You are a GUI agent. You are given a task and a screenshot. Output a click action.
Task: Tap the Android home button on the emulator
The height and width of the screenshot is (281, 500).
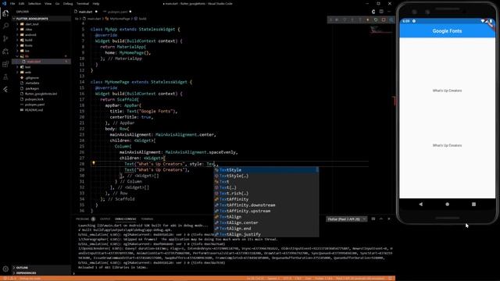tap(447, 205)
